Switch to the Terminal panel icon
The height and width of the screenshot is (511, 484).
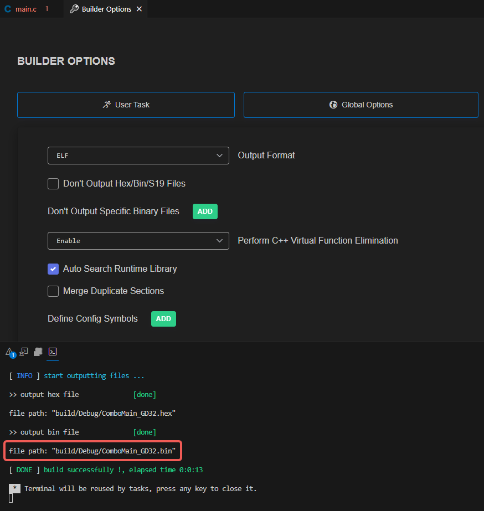click(x=53, y=352)
